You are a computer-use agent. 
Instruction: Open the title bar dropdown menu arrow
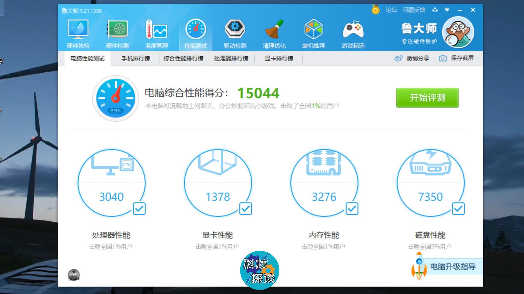pos(447,10)
